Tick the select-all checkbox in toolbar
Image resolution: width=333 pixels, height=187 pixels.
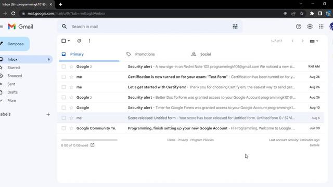coord(63,41)
